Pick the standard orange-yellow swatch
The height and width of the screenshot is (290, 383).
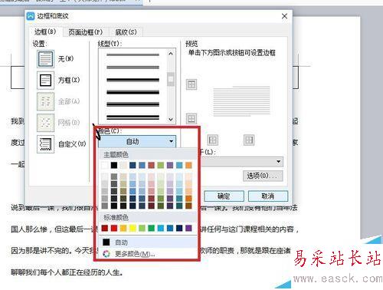coord(123,228)
